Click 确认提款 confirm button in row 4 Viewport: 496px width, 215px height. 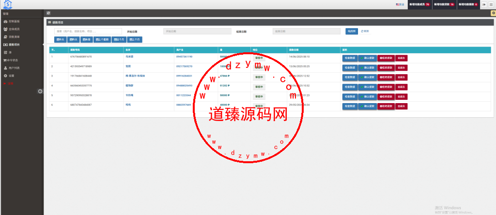368,87
